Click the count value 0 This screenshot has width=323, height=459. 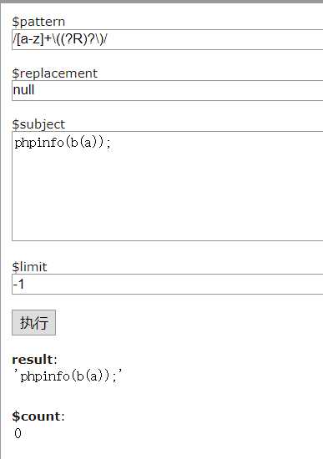pos(18,433)
